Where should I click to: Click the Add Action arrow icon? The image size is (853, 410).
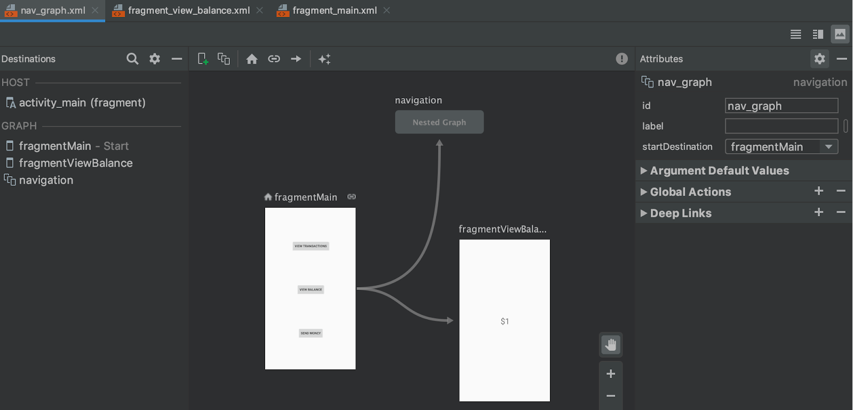click(296, 59)
